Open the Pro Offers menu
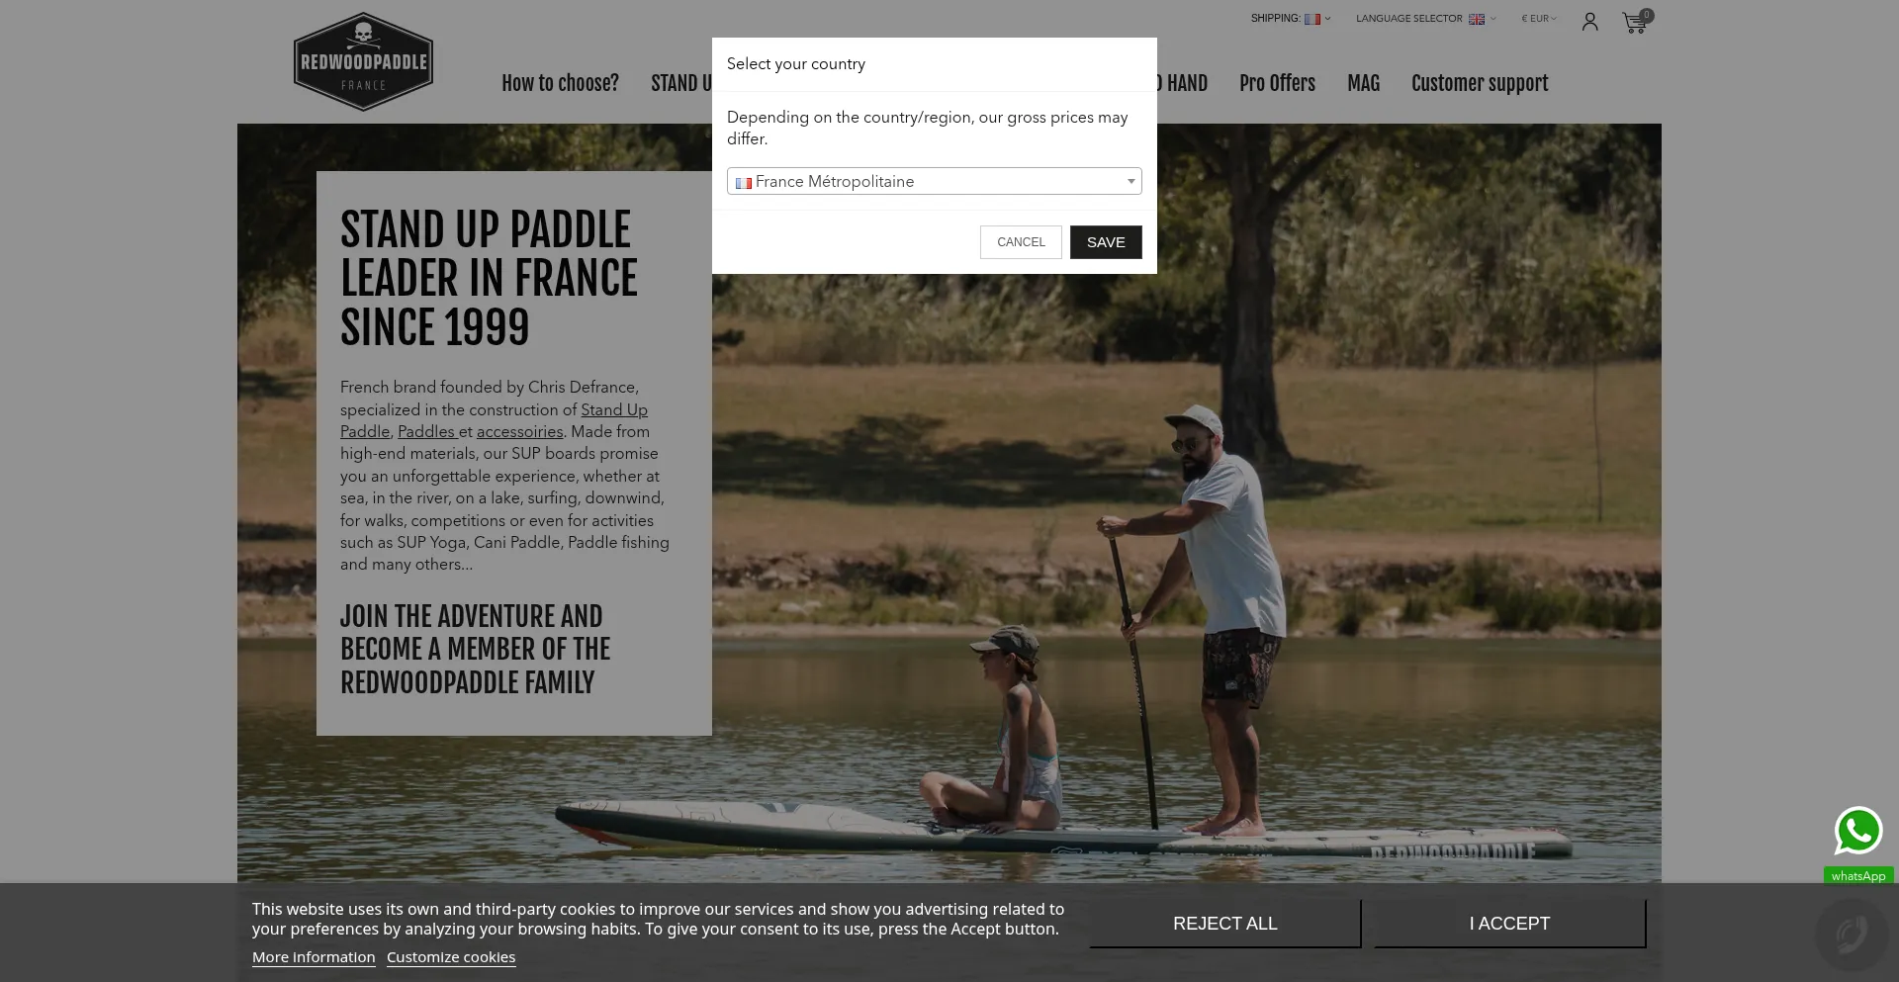Viewport: 1899px width, 982px height. pyautogui.click(x=1277, y=83)
